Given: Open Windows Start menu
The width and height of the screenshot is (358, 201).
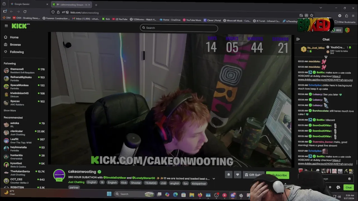Looking at the screenshot, I should coord(109,194).
